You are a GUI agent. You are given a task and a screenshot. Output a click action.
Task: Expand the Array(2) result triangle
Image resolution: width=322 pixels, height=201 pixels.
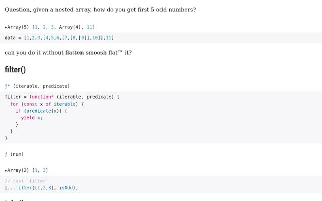click(x=6, y=170)
